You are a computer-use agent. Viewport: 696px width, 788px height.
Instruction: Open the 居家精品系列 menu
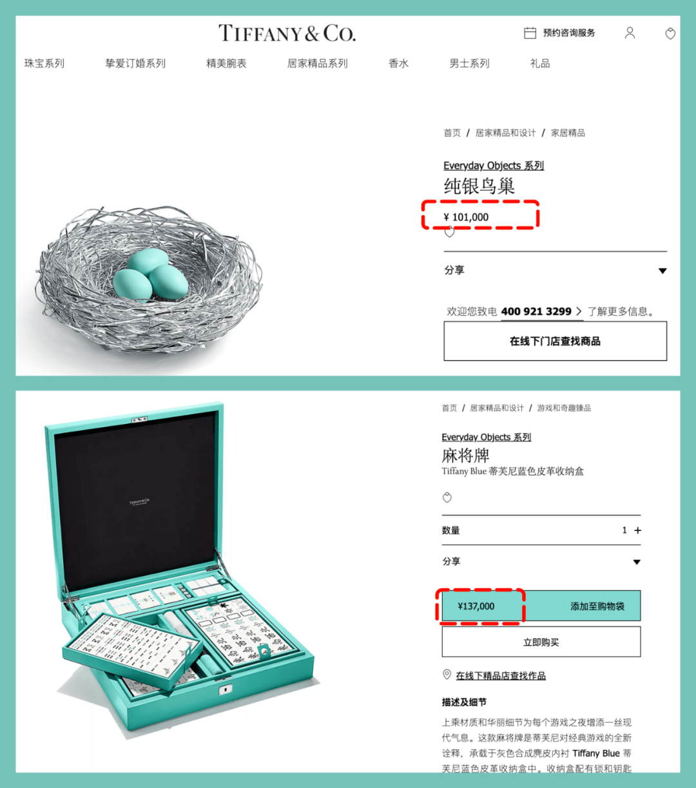(317, 63)
